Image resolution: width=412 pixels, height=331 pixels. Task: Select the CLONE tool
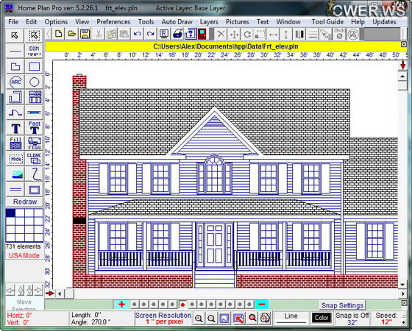tap(35, 159)
